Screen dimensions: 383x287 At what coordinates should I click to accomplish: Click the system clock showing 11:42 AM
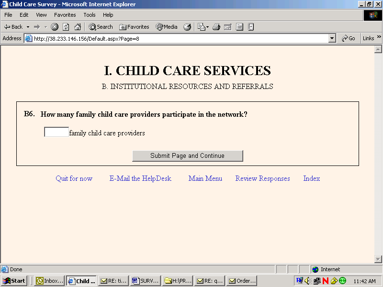(365, 281)
